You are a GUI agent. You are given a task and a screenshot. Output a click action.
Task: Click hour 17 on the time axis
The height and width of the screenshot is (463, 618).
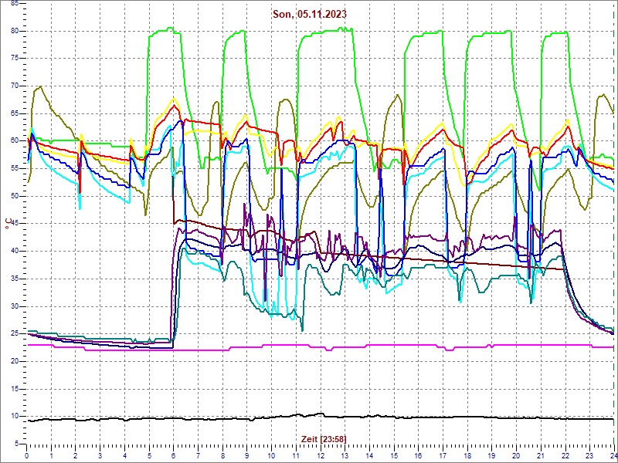442,456
